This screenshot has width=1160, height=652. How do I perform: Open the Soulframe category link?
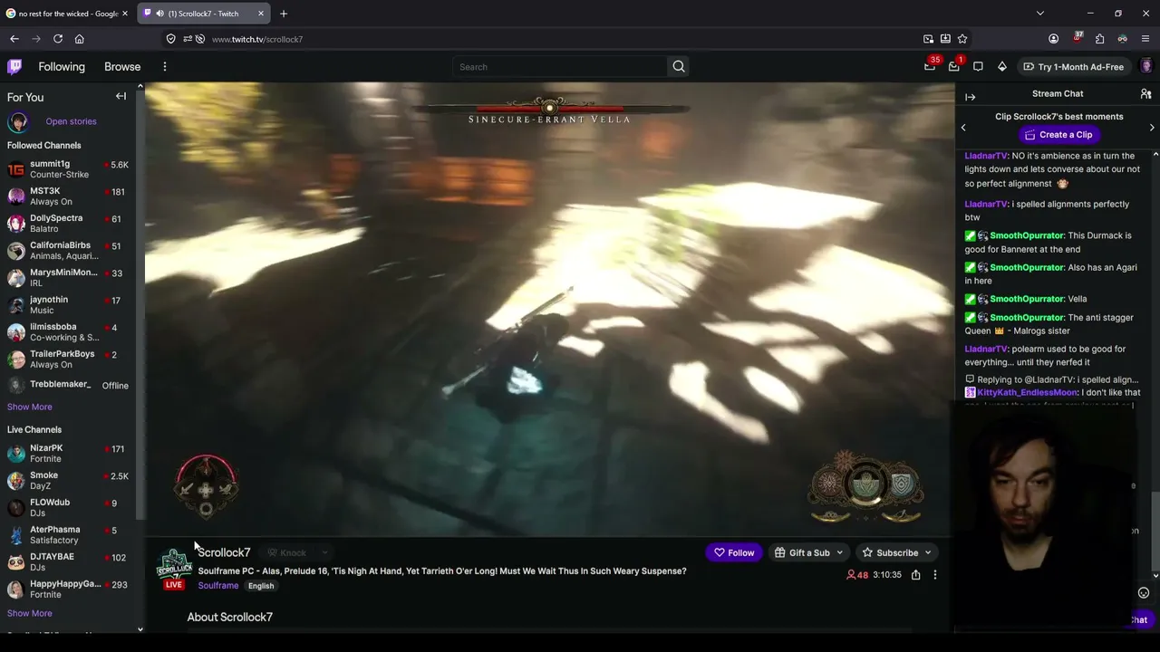[218, 586]
